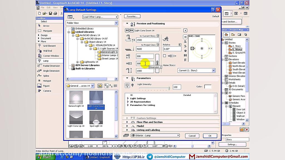Image resolution: width=285 pixels, height=160 pixels.
Task: Collapse the Parameters panel
Action: coord(127,78)
